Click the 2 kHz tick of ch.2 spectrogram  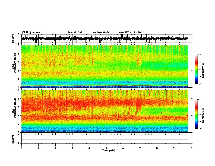[19, 124]
